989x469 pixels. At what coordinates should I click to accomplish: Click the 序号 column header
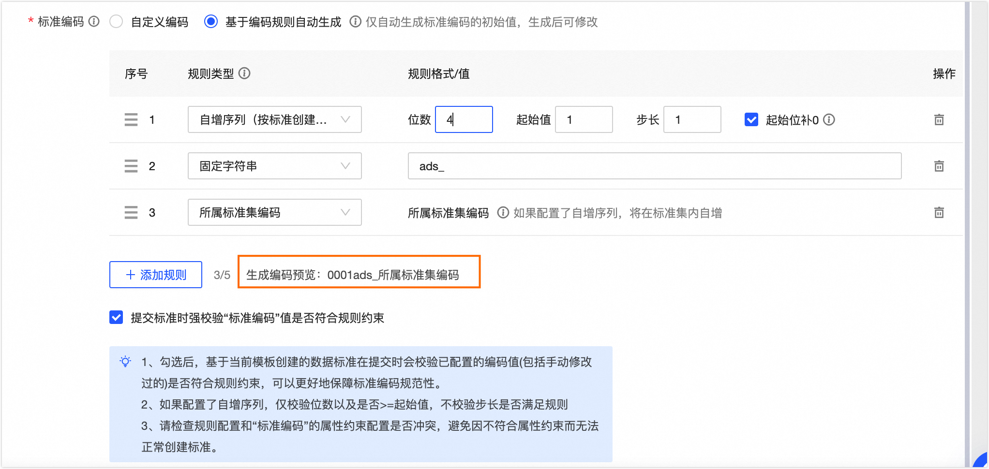click(x=136, y=73)
